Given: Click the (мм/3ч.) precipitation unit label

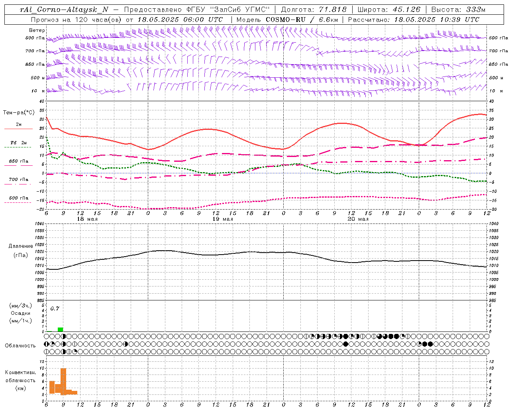Looking at the screenshot, I should (20, 306).
